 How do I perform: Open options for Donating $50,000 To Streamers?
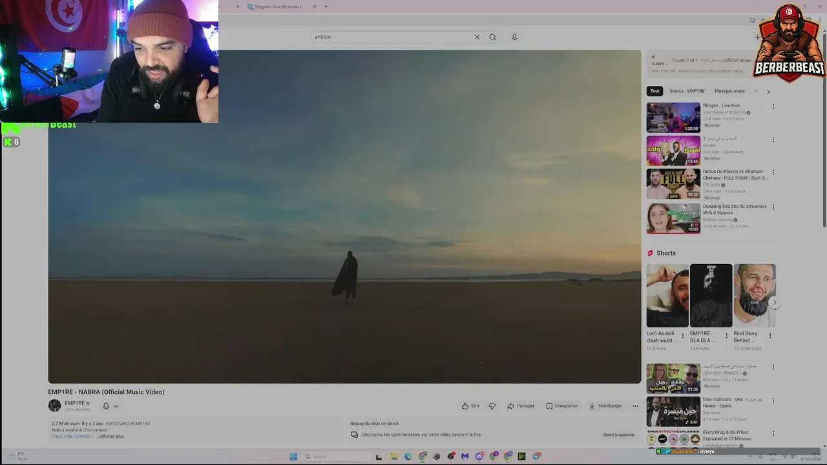coord(773,207)
